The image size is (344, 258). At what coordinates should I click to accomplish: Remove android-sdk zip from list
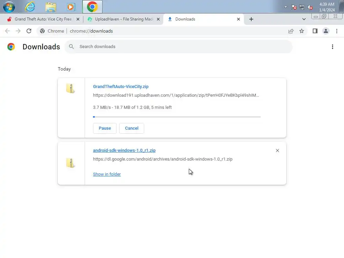click(277, 150)
